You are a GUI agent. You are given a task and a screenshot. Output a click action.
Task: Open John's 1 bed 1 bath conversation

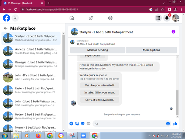click(31, 103)
